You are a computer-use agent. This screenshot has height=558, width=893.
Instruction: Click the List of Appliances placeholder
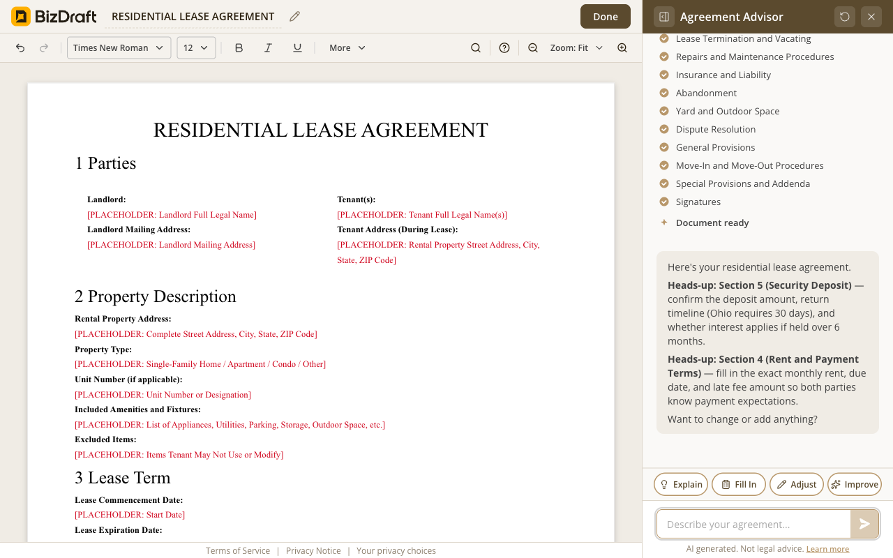(230, 425)
